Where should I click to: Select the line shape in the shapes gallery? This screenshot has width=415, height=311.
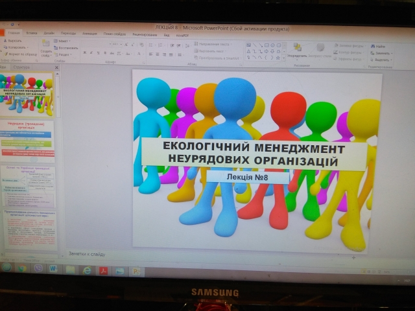point(255,45)
